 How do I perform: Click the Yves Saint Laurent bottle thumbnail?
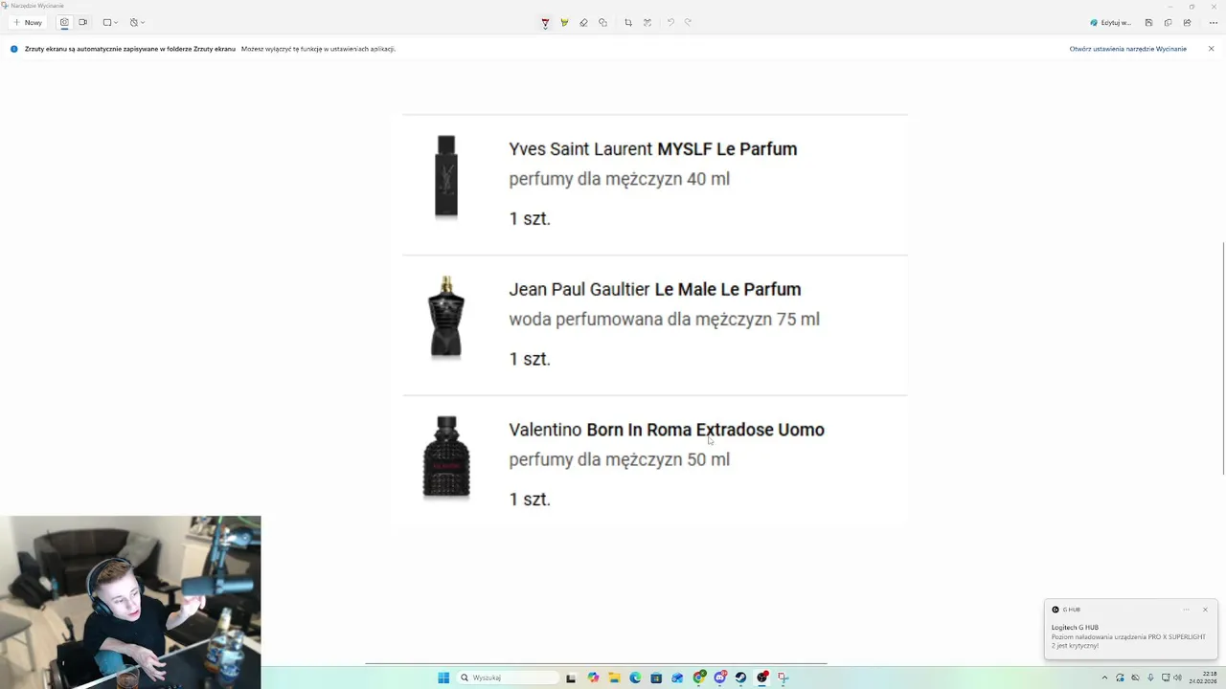coord(446,177)
